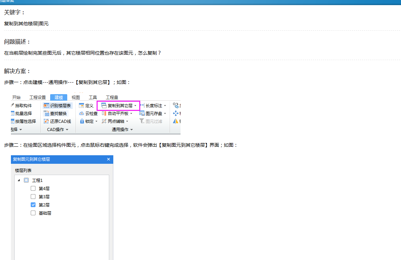Image resolution: width=401 pixels, height=260 pixels.
Task: Click the move arrows icon in ribbon
Action: pyautogui.click(x=176, y=113)
